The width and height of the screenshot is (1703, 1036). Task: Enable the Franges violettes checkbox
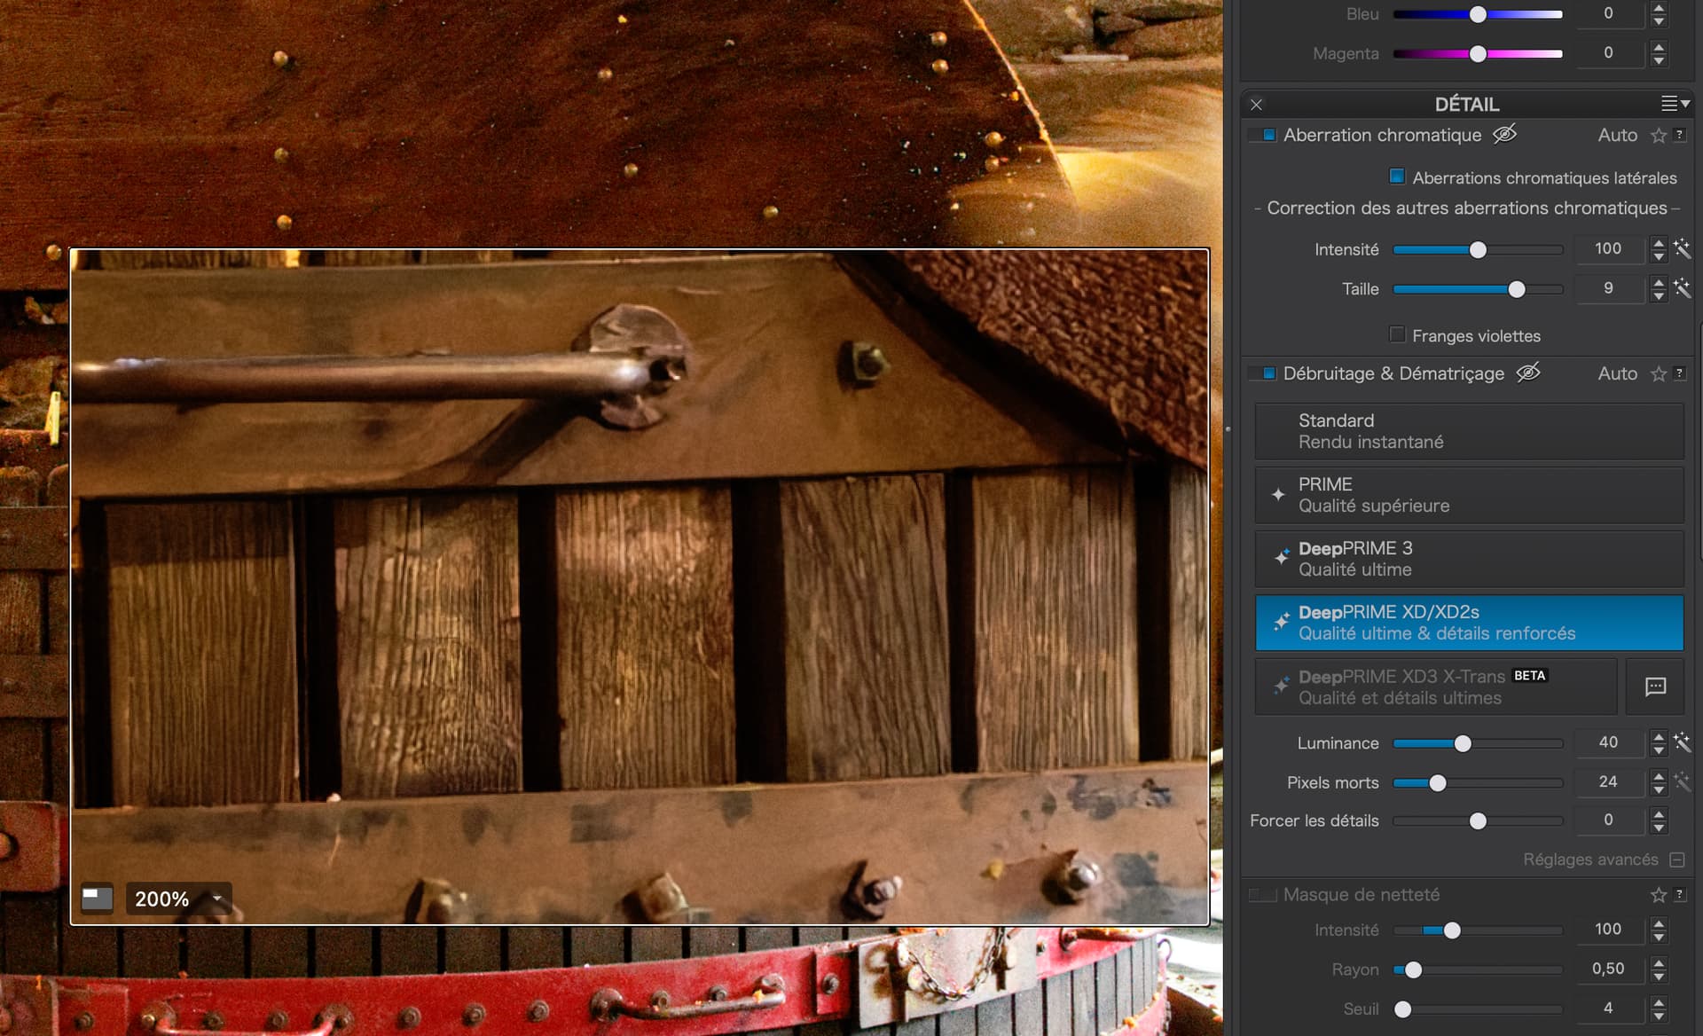[x=1397, y=334]
